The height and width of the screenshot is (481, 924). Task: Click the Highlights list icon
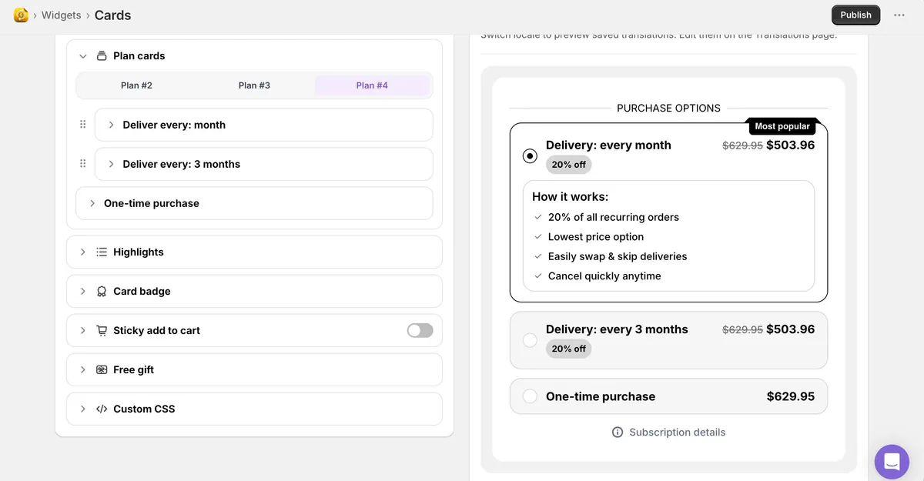pyautogui.click(x=102, y=252)
